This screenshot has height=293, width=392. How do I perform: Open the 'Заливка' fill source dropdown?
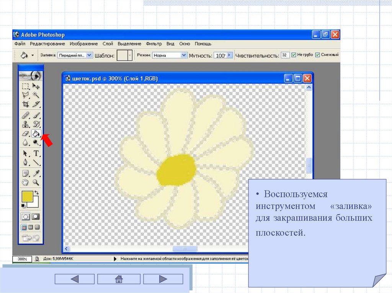tap(89, 55)
